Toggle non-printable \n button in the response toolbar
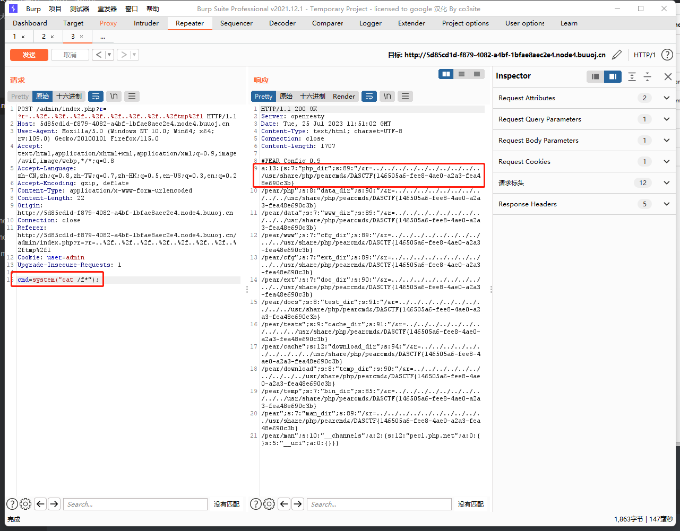This screenshot has width=680, height=531. click(388, 96)
